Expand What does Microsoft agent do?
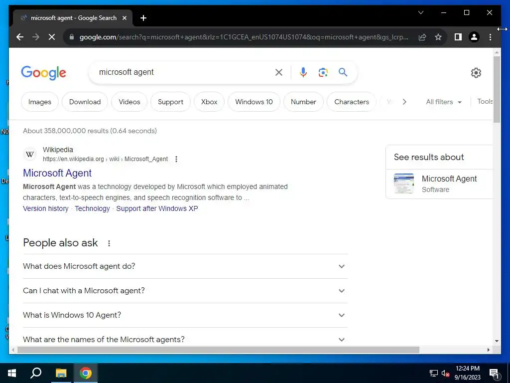This screenshot has height=383, width=510. (x=185, y=266)
